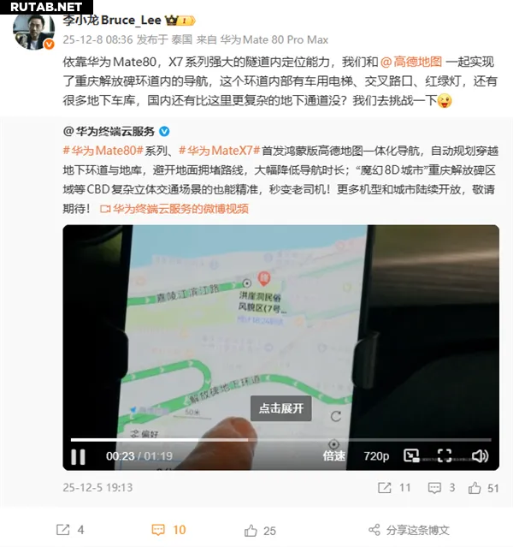Pause the video with the pause button
Image resolution: width=513 pixels, height=547 pixels.
78,456
